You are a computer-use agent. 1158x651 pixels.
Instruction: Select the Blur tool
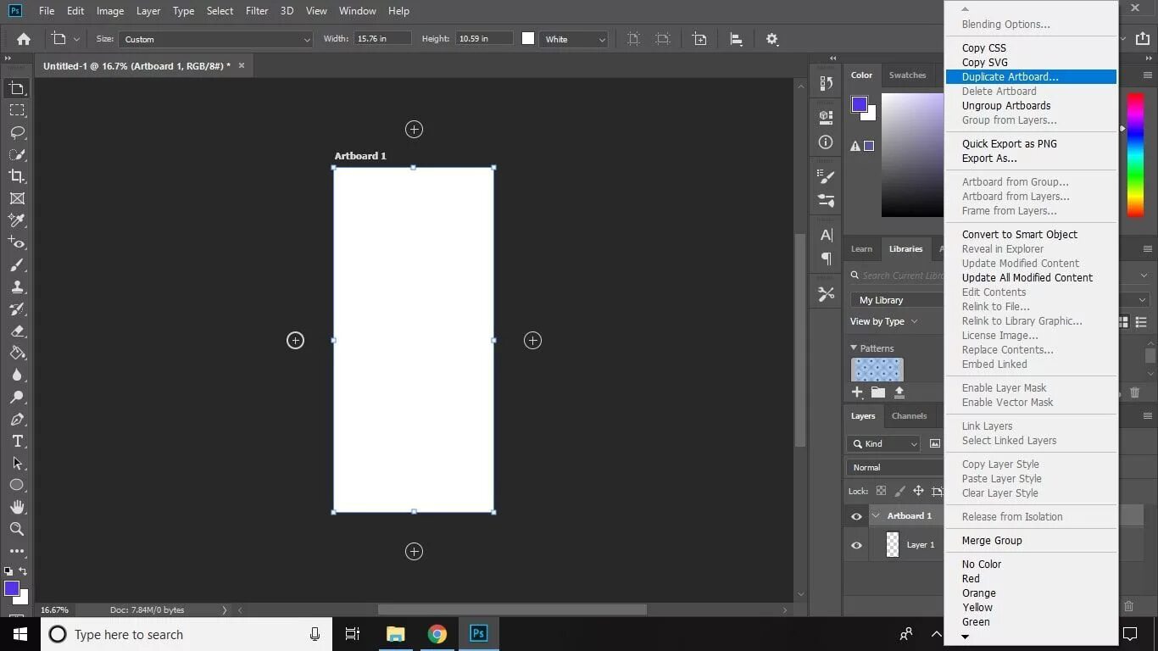point(17,376)
